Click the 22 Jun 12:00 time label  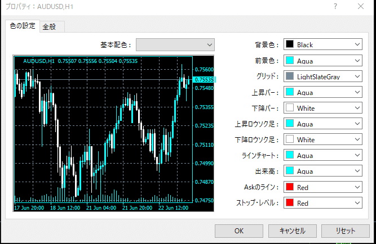tap(174, 208)
